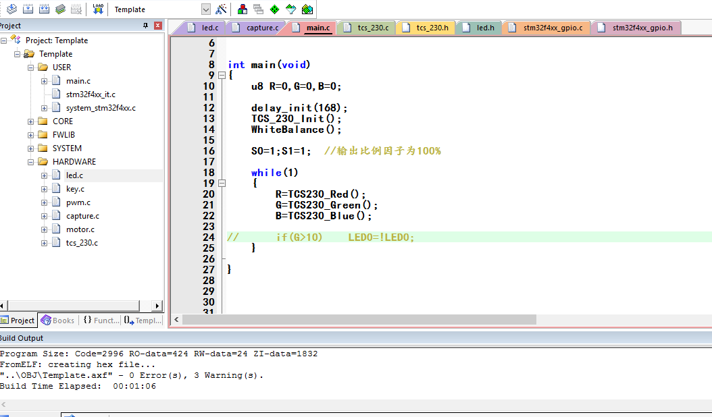Viewport: 712px width, 417px height.
Task: Click the SYSTEM folder icon in tree
Action: pyautogui.click(x=43, y=148)
